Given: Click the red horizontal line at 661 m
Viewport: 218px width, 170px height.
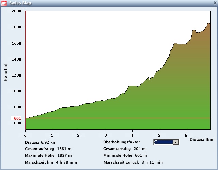Looking at the screenshot, I should point(118,118).
